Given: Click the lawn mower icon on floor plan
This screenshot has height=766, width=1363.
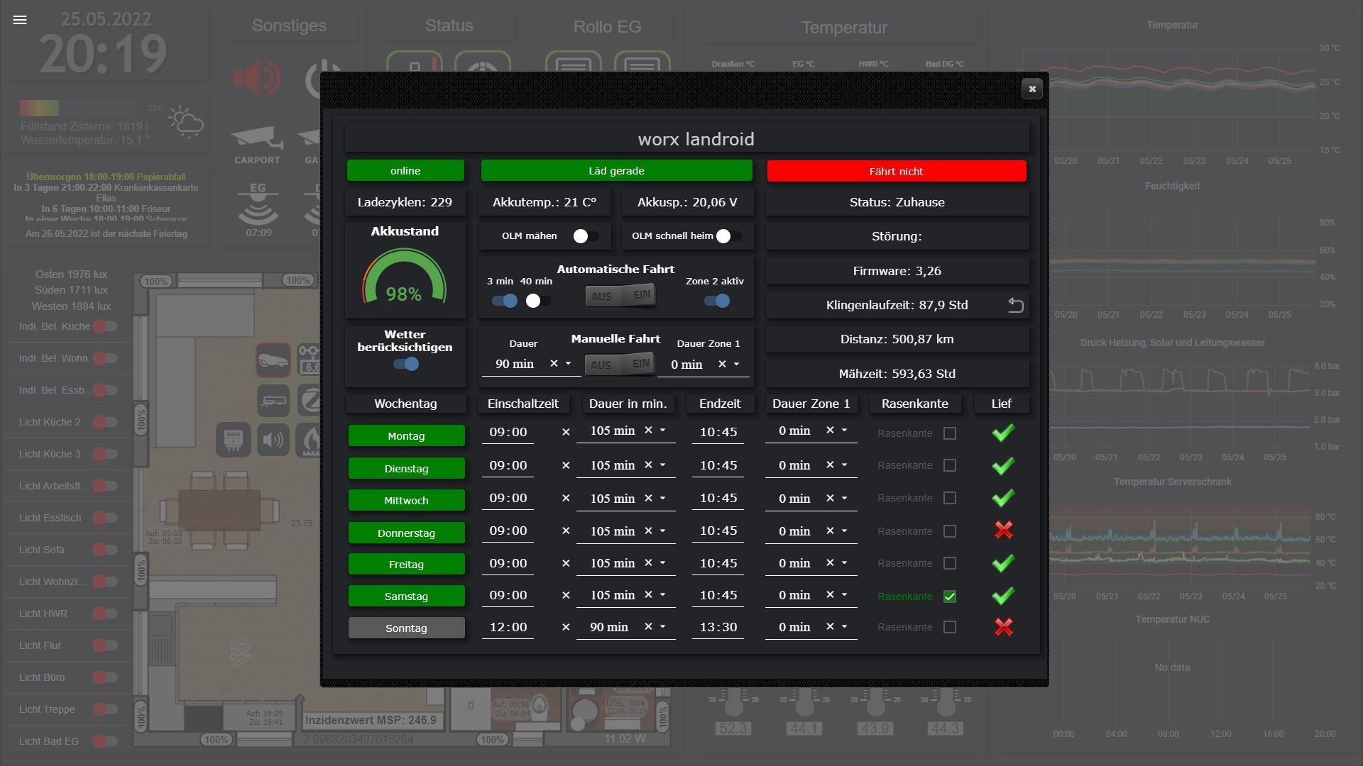Looking at the screenshot, I should pyautogui.click(x=273, y=360).
